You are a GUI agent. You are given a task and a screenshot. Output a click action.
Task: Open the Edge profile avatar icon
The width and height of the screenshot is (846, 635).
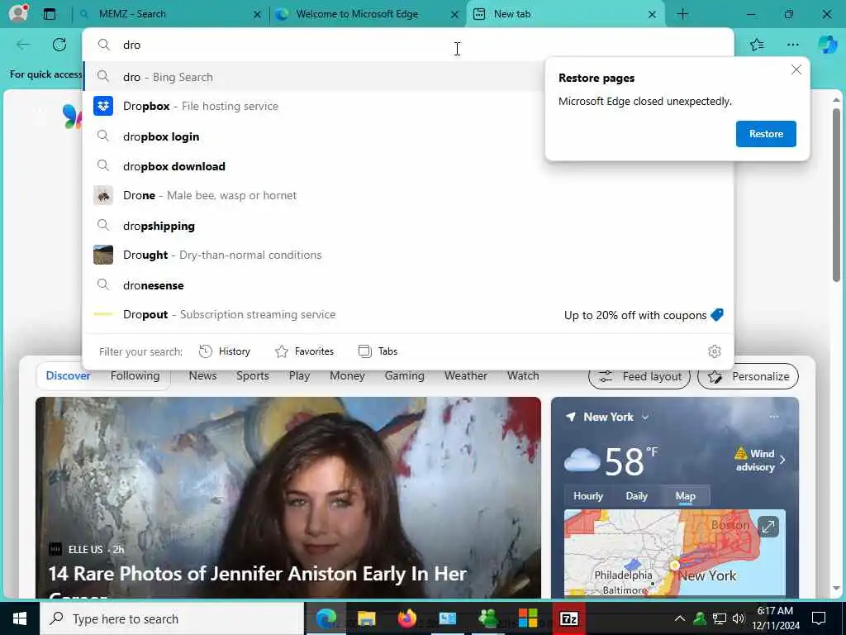point(18,13)
